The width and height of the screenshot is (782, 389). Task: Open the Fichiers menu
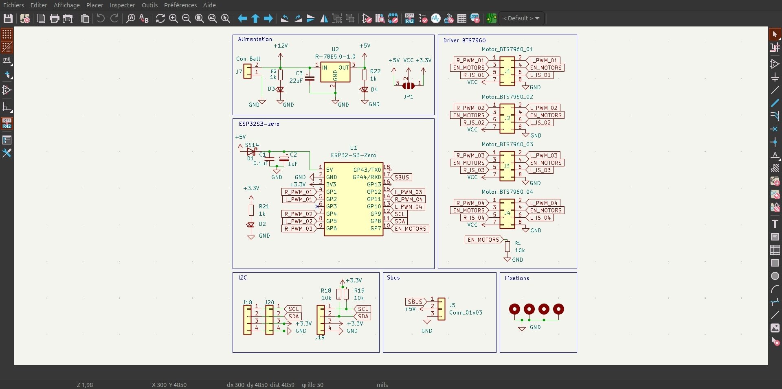[13, 5]
